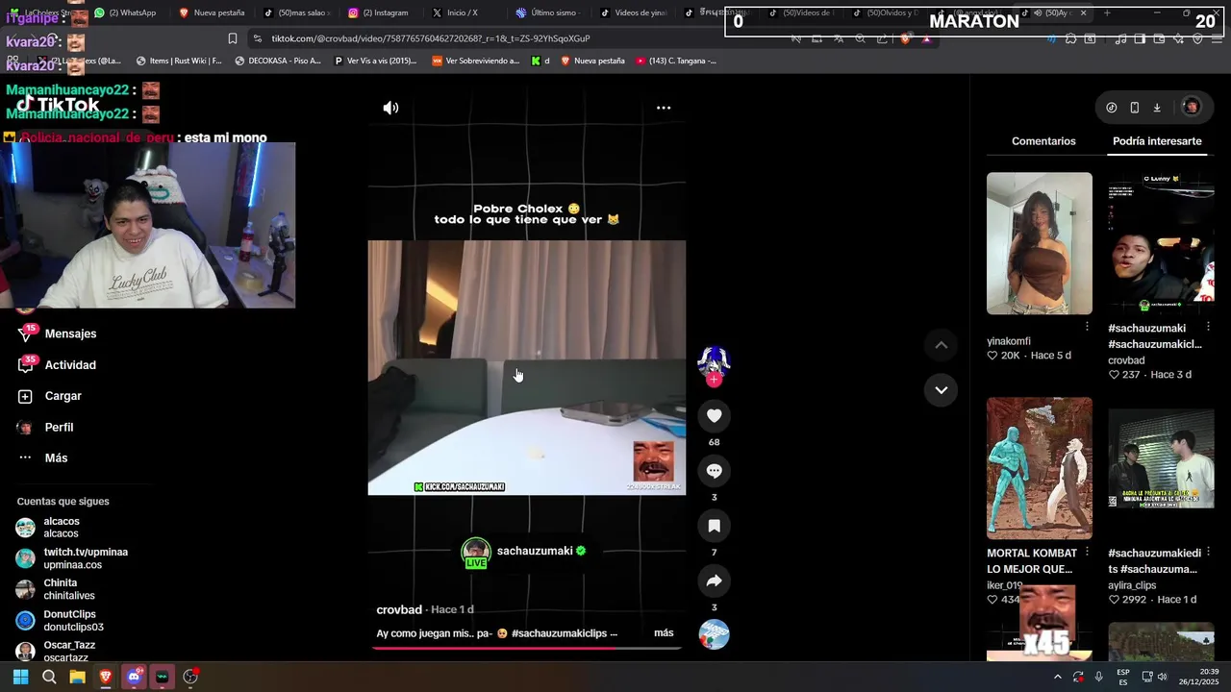The image size is (1231, 692).
Task: Open the MORTAL KOMBAT video thumbnail
Action: coord(1040,468)
